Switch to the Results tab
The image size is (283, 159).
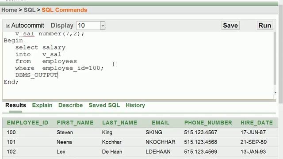click(16, 105)
